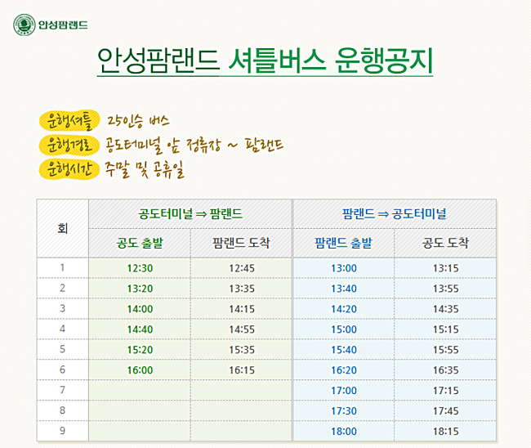Click the 팜랜드 도착 column header

click(x=241, y=243)
